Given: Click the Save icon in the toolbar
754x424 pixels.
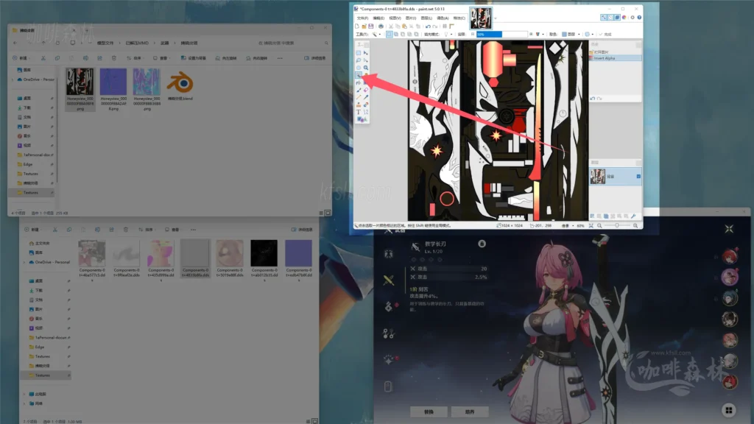Looking at the screenshot, I should tap(373, 26).
